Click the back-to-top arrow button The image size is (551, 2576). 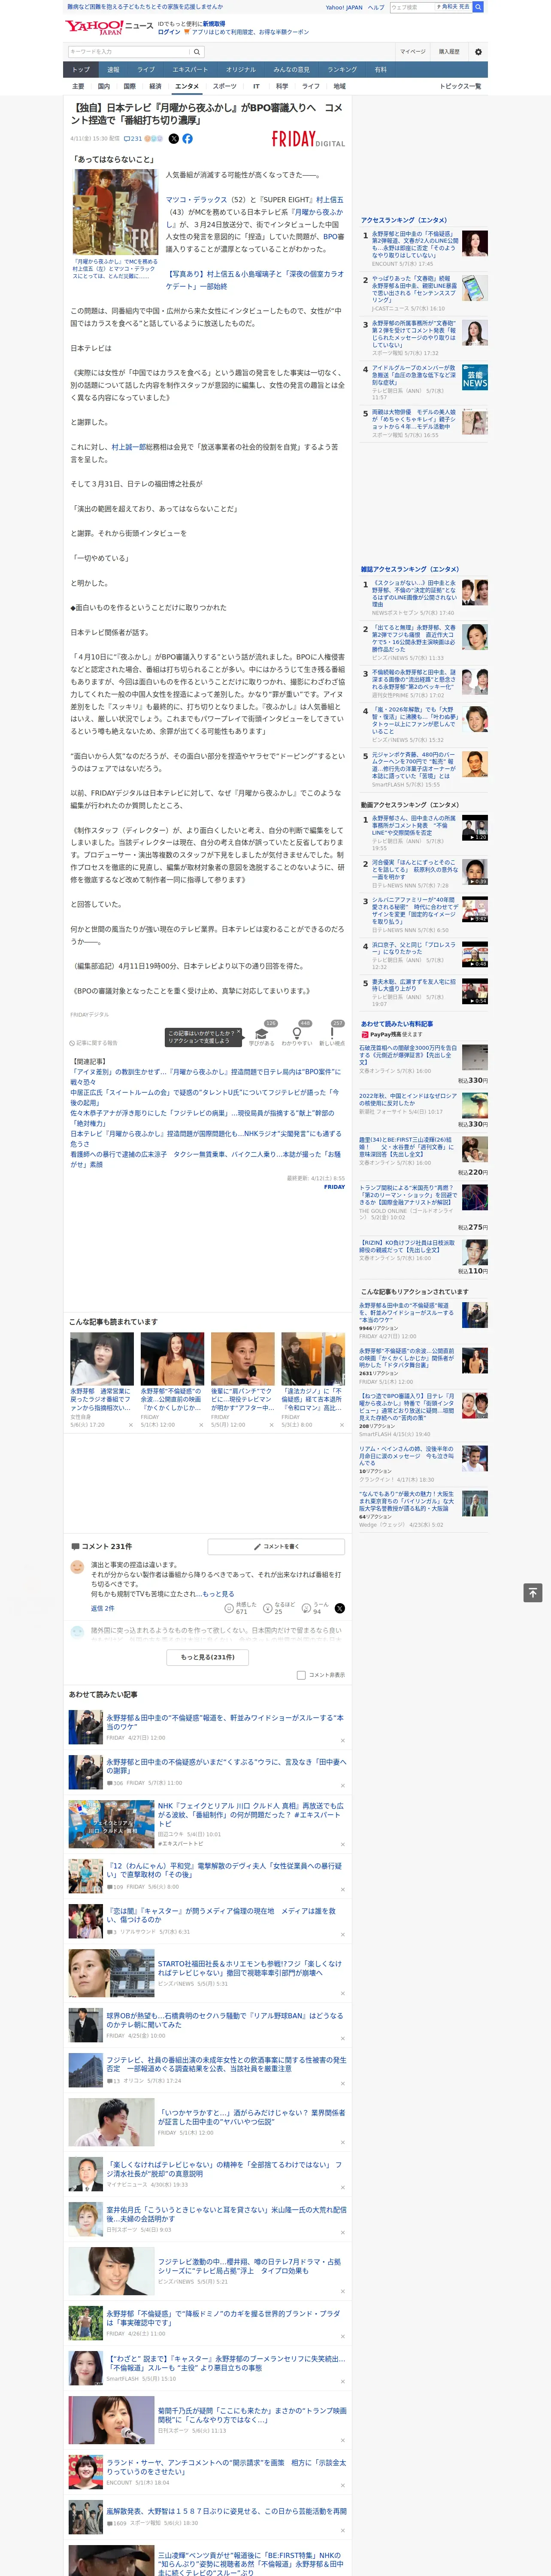(x=533, y=1593)
